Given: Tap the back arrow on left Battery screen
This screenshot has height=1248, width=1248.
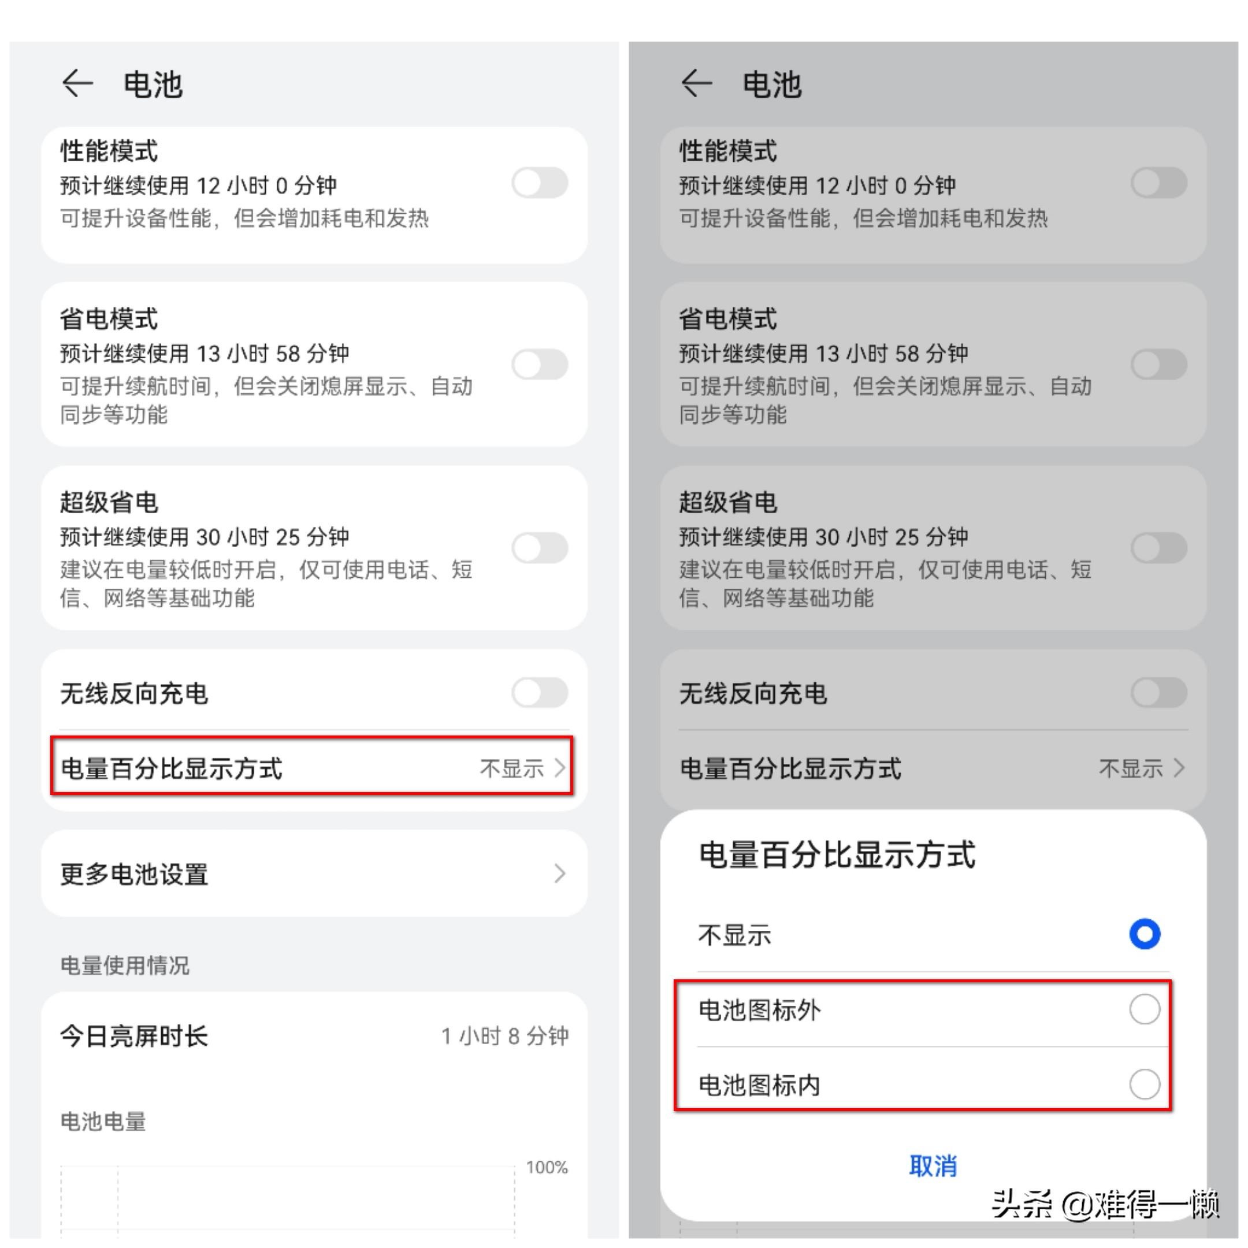Looking at the screenshot, I should (77, 83).
